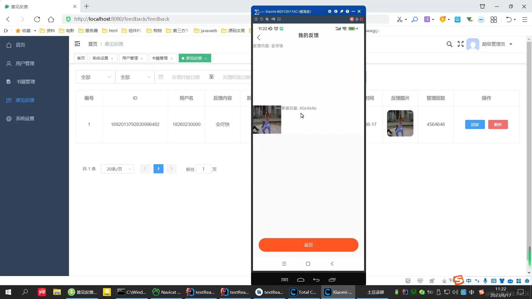Image resolution: width=532 pixels, height=299 pixels.
Task: Open browser home page icon
Action: pos(51,19)
